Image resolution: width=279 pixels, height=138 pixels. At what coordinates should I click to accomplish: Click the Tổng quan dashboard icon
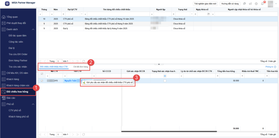(x=3, y=17)
